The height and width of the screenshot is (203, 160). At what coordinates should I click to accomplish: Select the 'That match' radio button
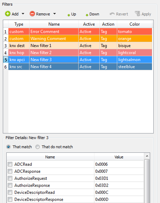[8, 147]
